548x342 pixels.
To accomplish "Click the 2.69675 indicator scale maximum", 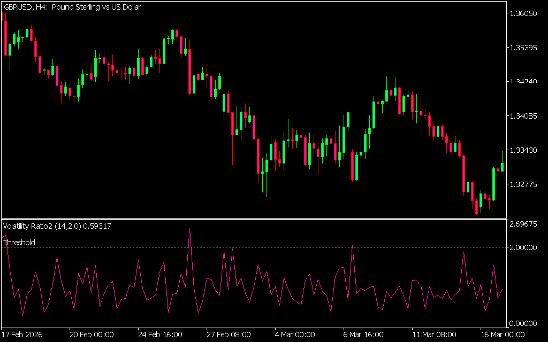I will (524, 224).
